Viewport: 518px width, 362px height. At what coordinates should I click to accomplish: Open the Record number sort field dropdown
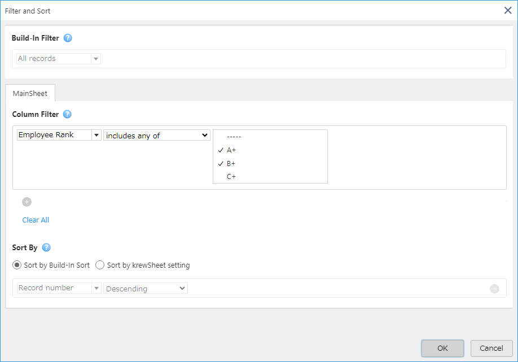click(x=96, y=288)
